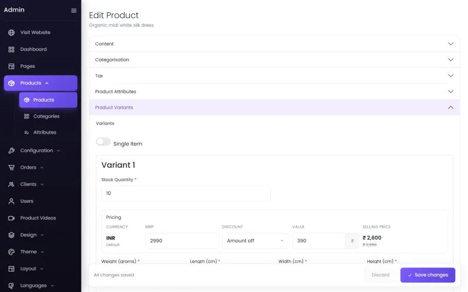Collapse the Products menu arrow in sidebar
The height and width of the screenshot is (292, 468).
47,83
